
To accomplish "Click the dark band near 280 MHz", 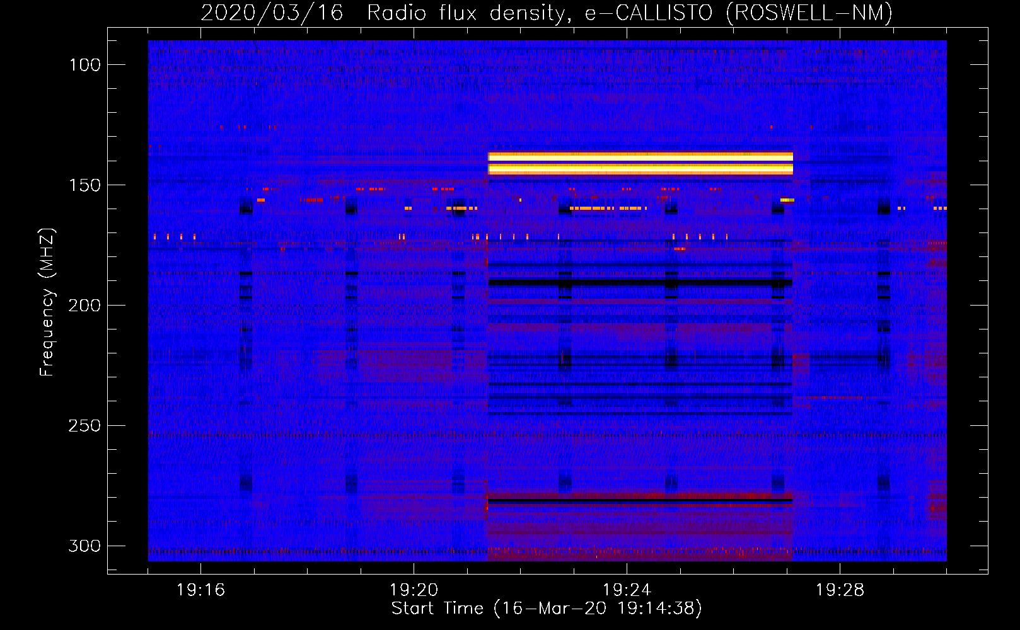I will (640, 501).
